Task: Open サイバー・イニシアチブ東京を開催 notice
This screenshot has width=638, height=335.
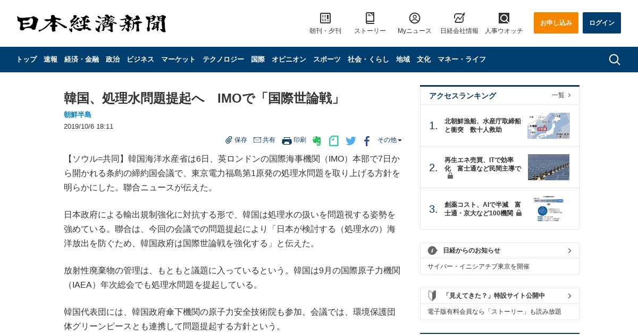Action: click(x=478, y=266)
